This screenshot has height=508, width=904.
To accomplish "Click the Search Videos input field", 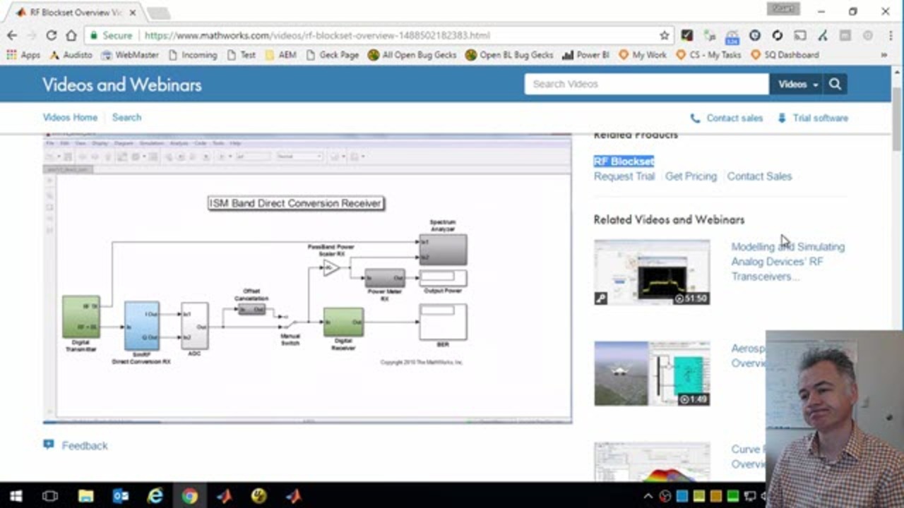I will (646, 84).
